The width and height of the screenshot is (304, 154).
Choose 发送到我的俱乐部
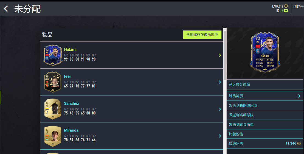click(265, 105)
